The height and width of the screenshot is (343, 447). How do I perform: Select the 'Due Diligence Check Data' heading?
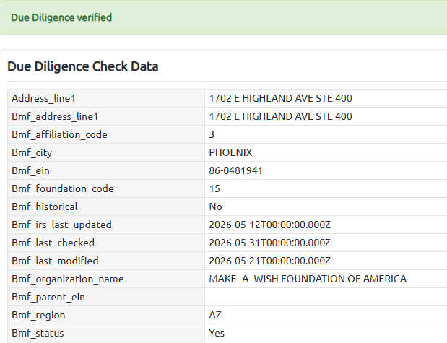point(82,66)
